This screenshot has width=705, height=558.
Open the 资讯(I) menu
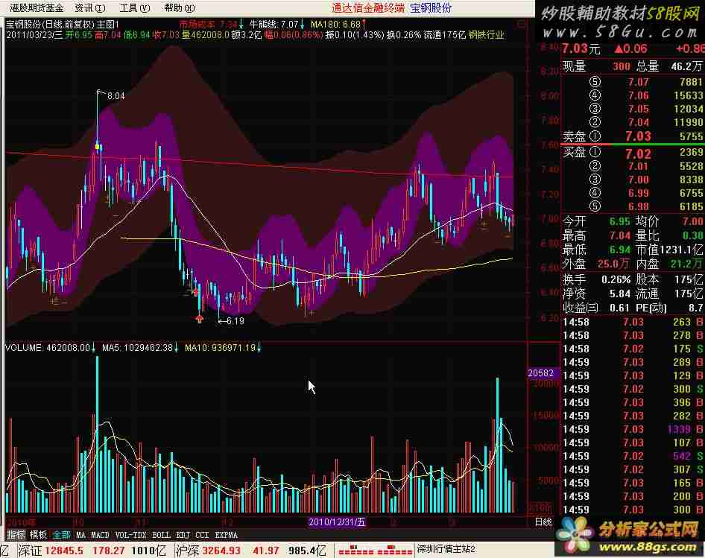(90, 7)
